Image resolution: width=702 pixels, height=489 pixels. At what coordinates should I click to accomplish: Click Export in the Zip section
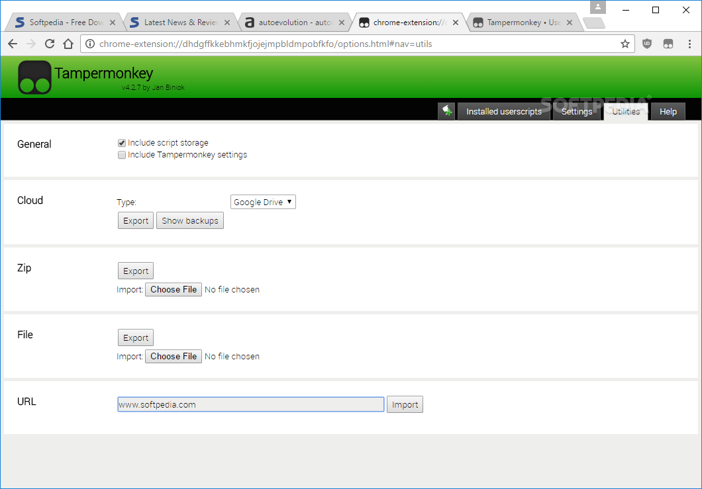[x=136, y=271]
